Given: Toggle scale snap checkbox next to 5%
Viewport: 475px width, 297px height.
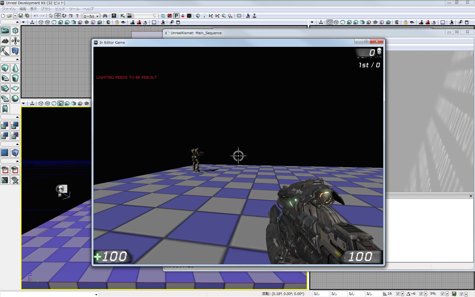Looking at the screenshot, I should pos(442,294).
